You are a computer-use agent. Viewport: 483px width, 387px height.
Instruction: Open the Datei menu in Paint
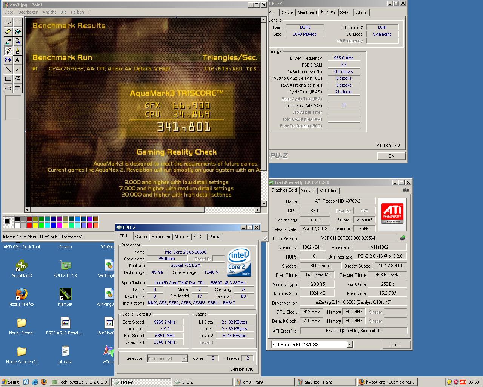tap(9, 12)
